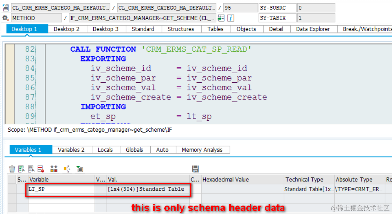
Task: Click the line number field showing 95
Action: (x=240, y=8)
